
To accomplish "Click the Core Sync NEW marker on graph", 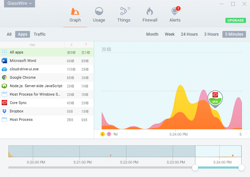I will tap(215, 99).
